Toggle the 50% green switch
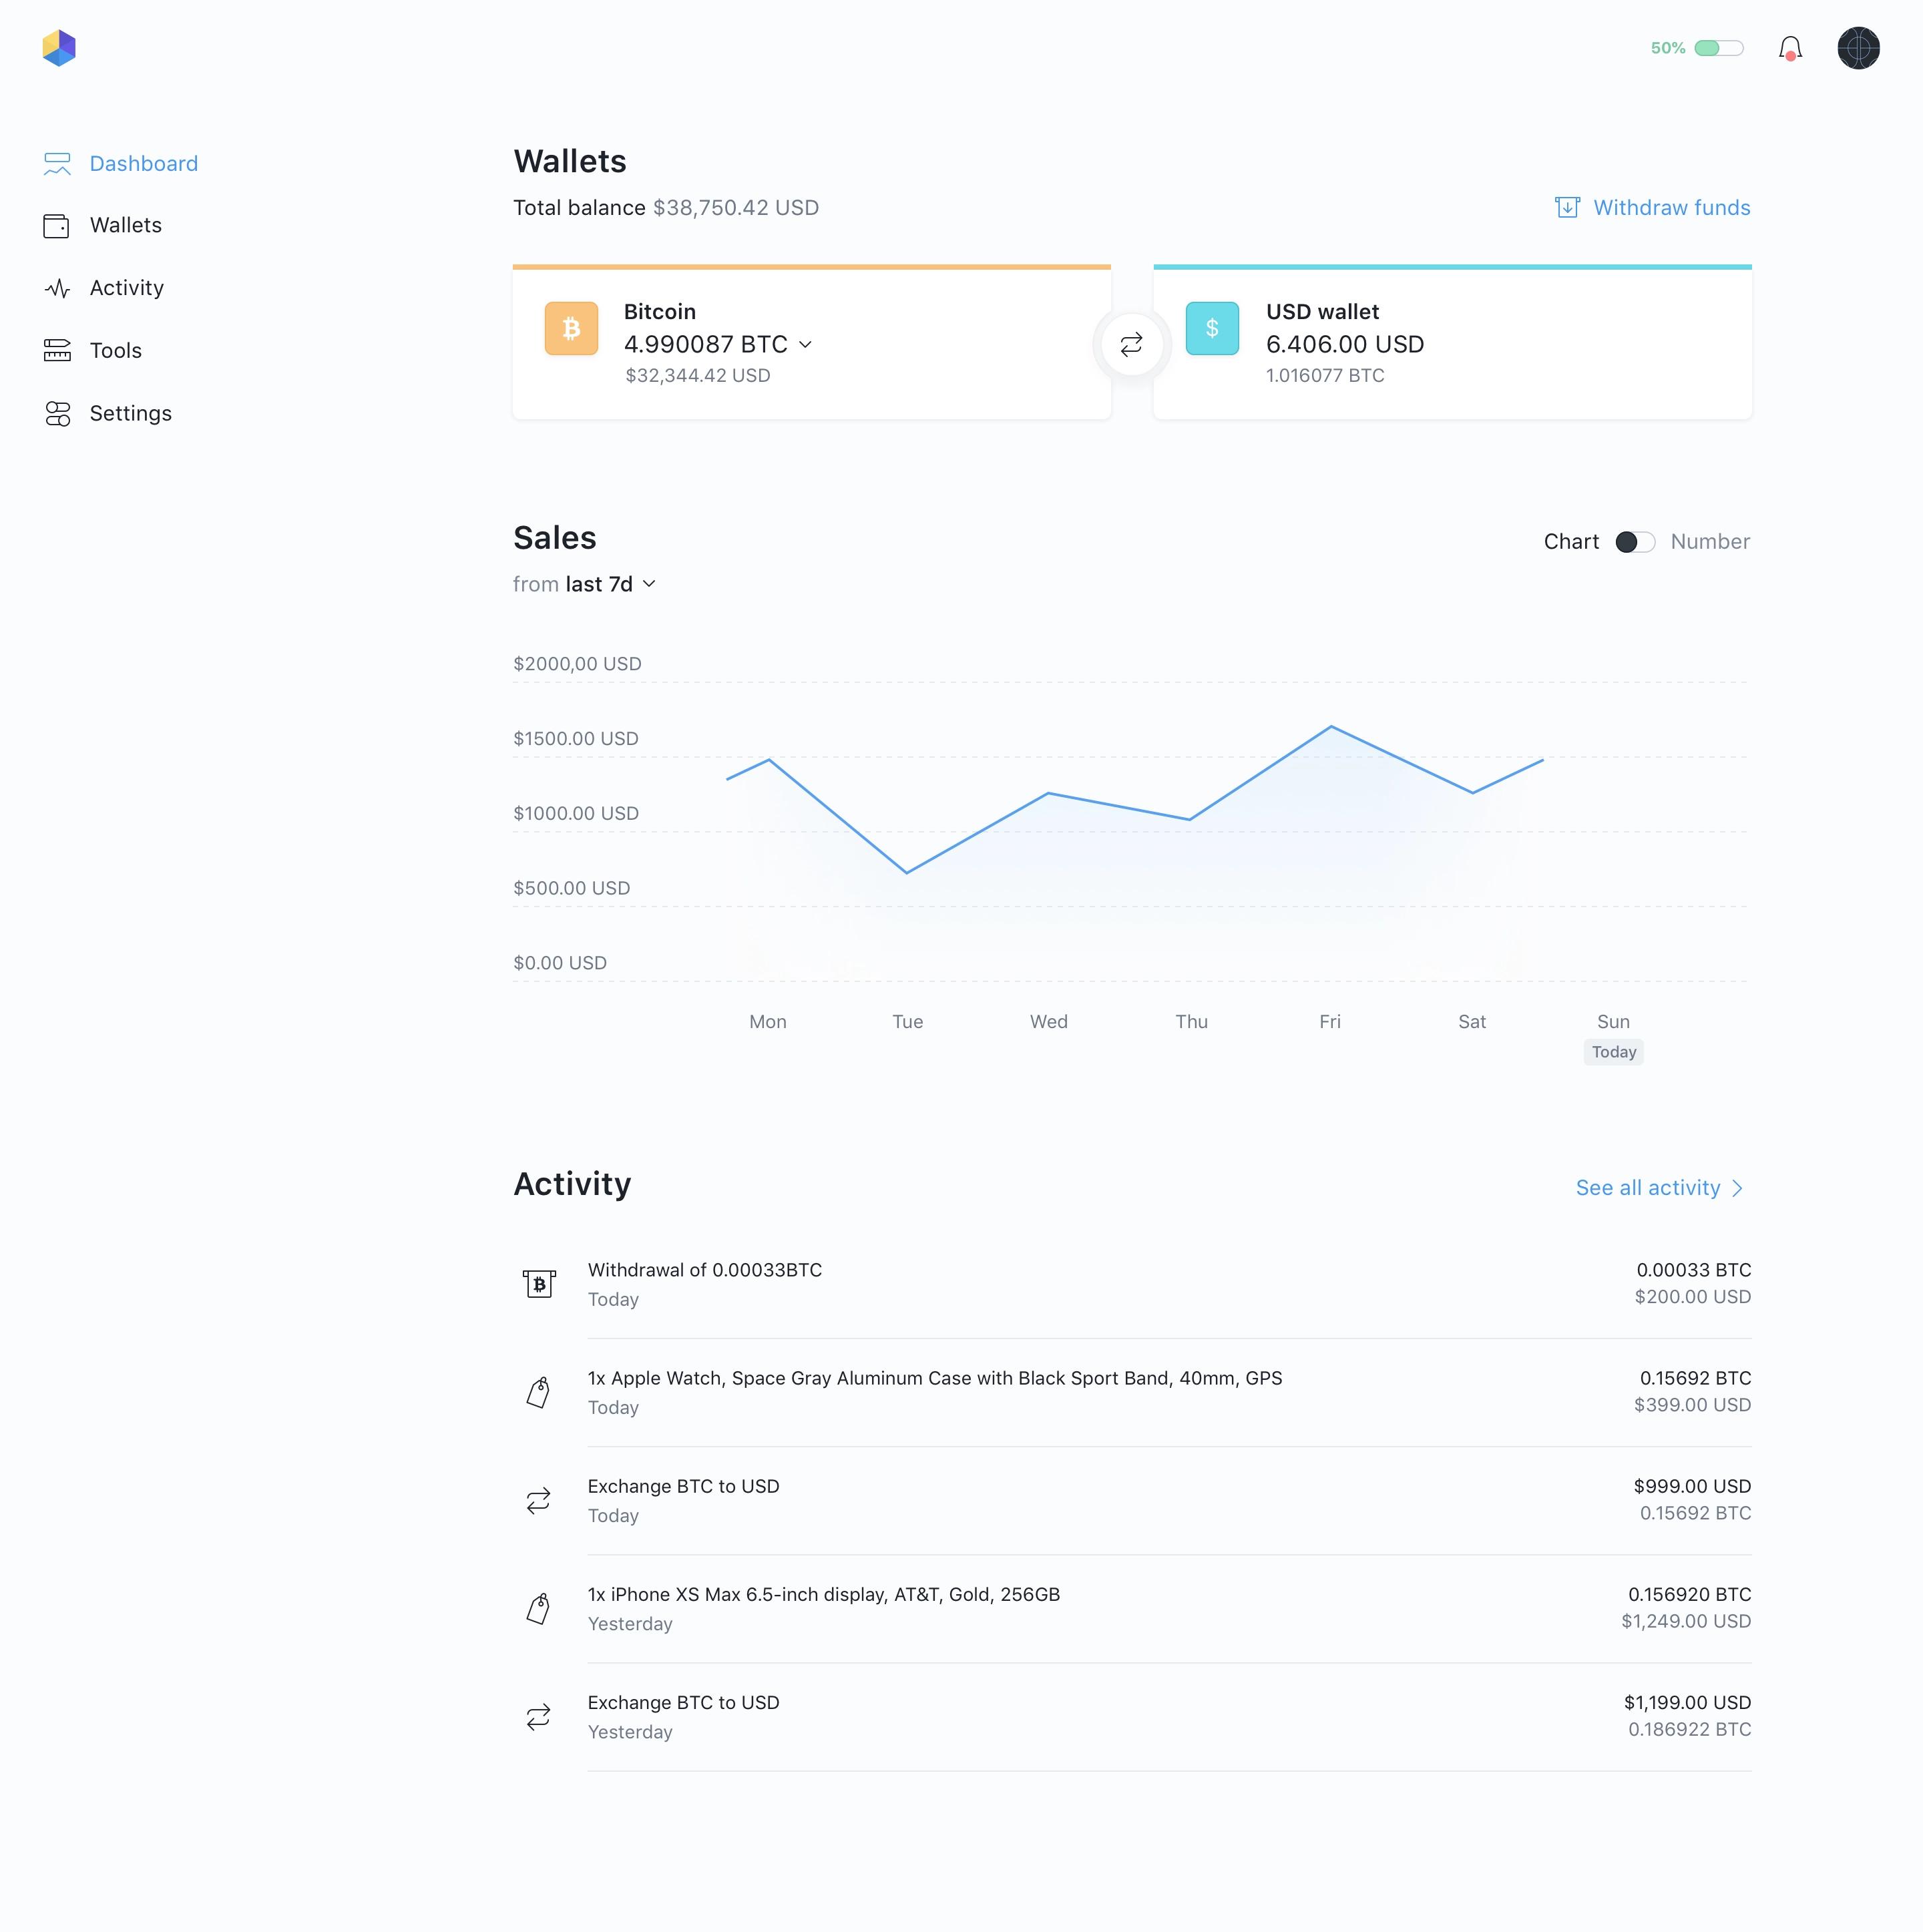 click(x=1718, y=48)
